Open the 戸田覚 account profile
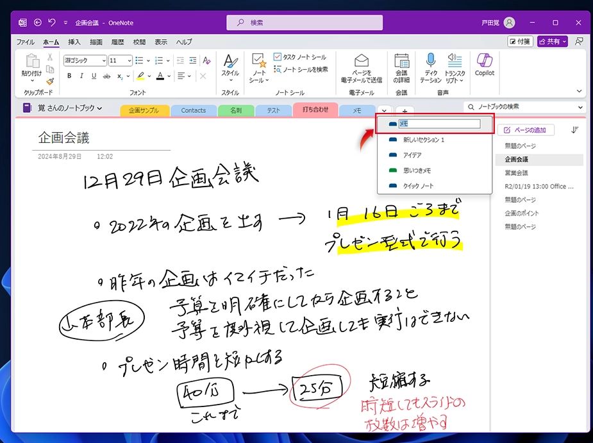Screen dimensions: 593x443 [x=498, y=22]
